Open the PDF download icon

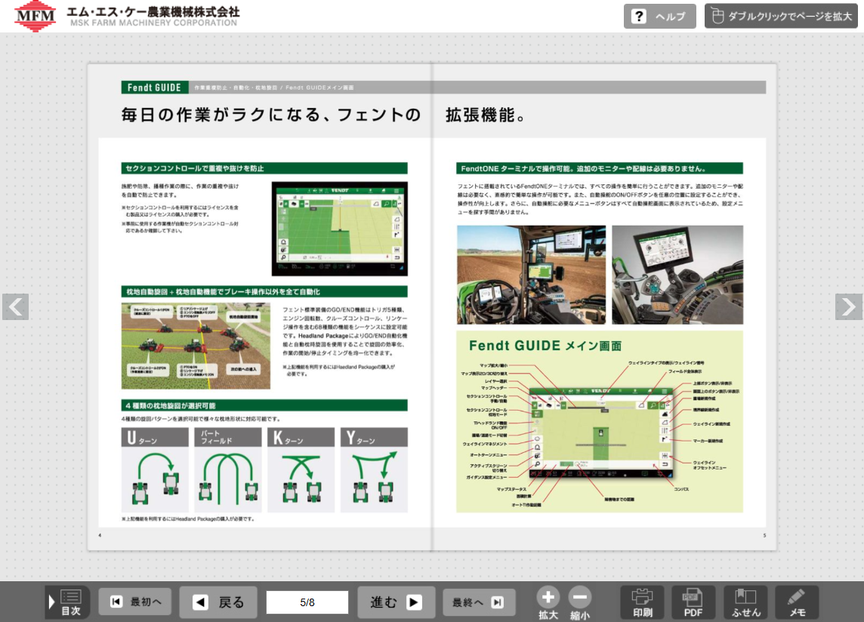[x=693, y=602]
